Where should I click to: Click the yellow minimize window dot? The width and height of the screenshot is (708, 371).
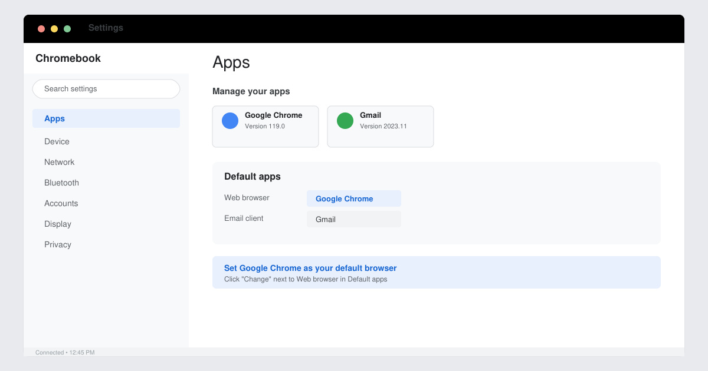click(x=54, y=29)
